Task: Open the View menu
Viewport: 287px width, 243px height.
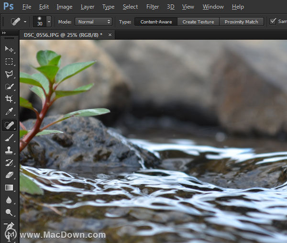Action: click(188, 7)
